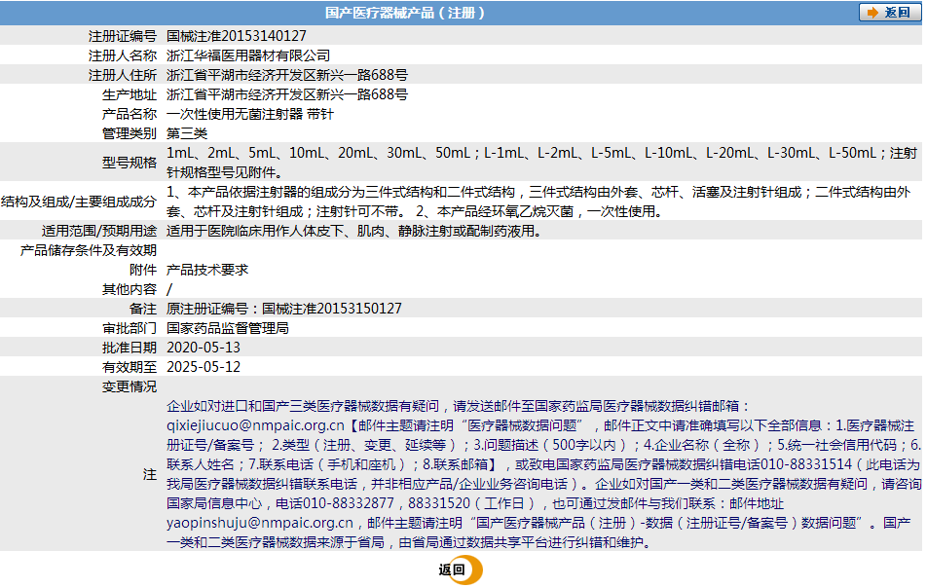Click the 注册人名称 field label
The image size is (927, 588).
(123, 55)
